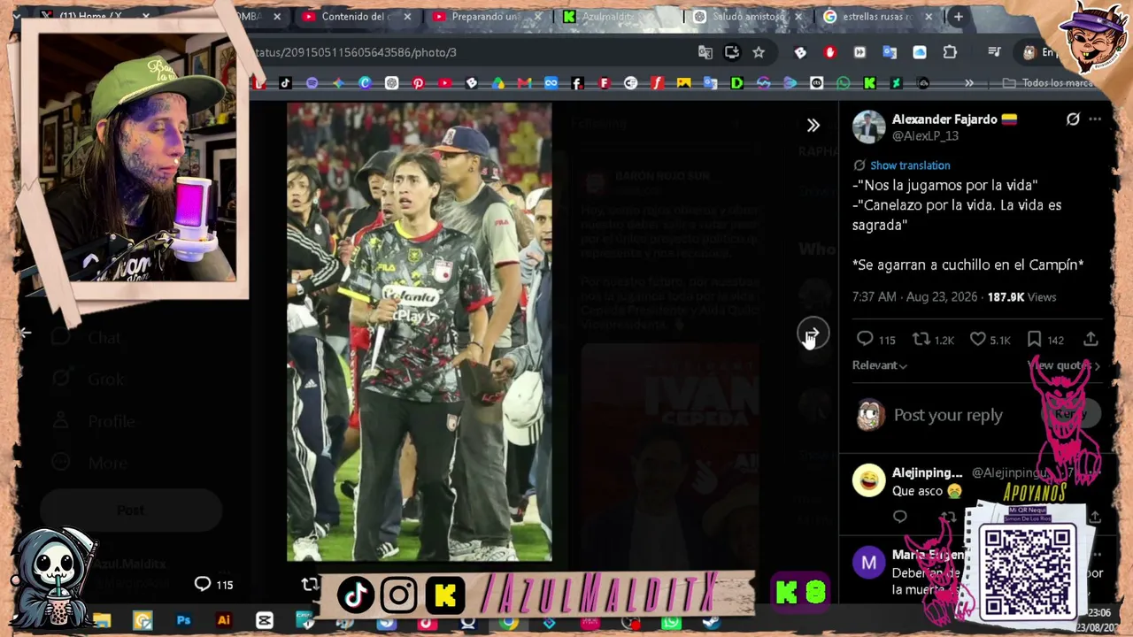Close the estrellas rusas Google tab
The height and width of the screenshot is (637, 1133).
coord(929,17)
